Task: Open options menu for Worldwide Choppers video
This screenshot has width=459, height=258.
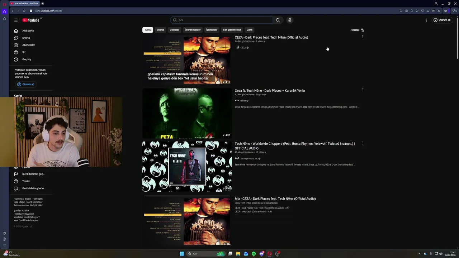Action: pos(363,143)
